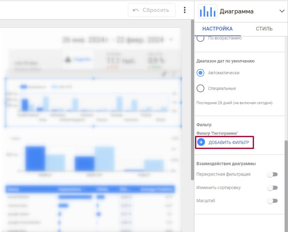The image size is (288, 232).
Task: Click the blurred pencil edit icon above chart
Action: [164, 74]
